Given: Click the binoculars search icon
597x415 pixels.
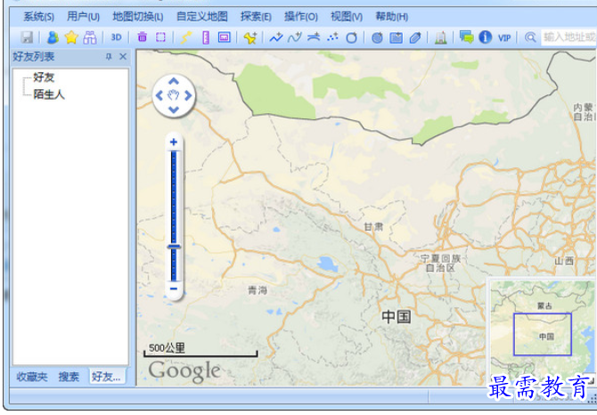Looking at the screenshot, I should [x=90, y=37].
